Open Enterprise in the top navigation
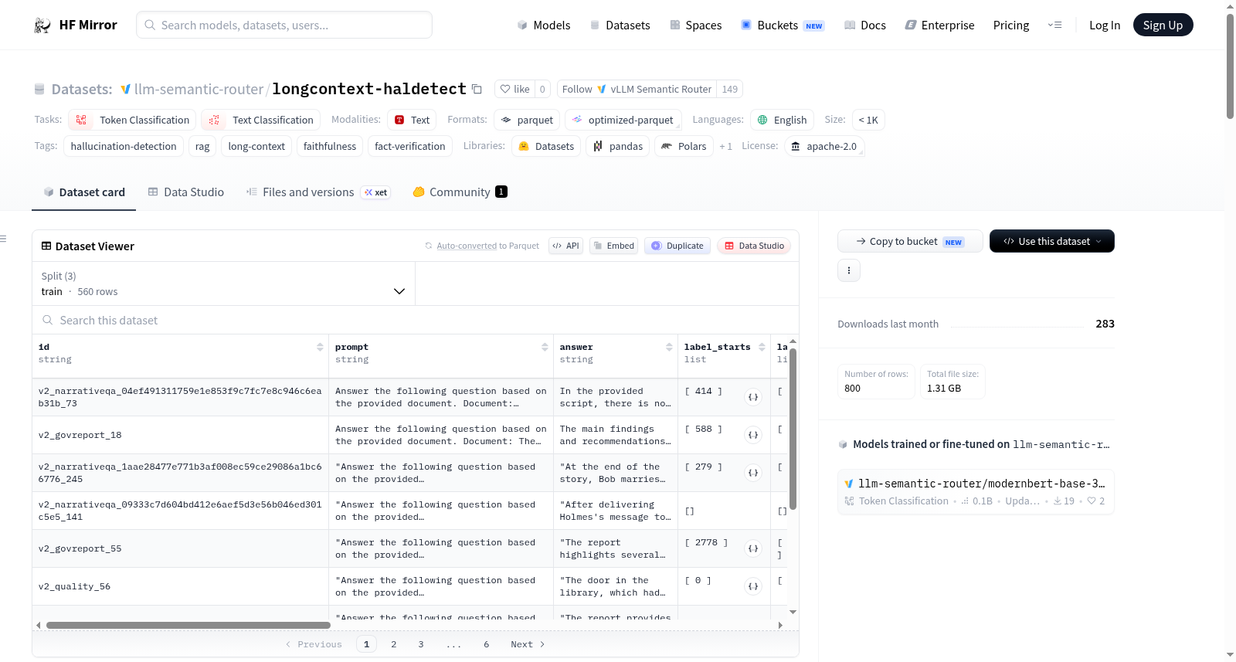 (939, 25)
